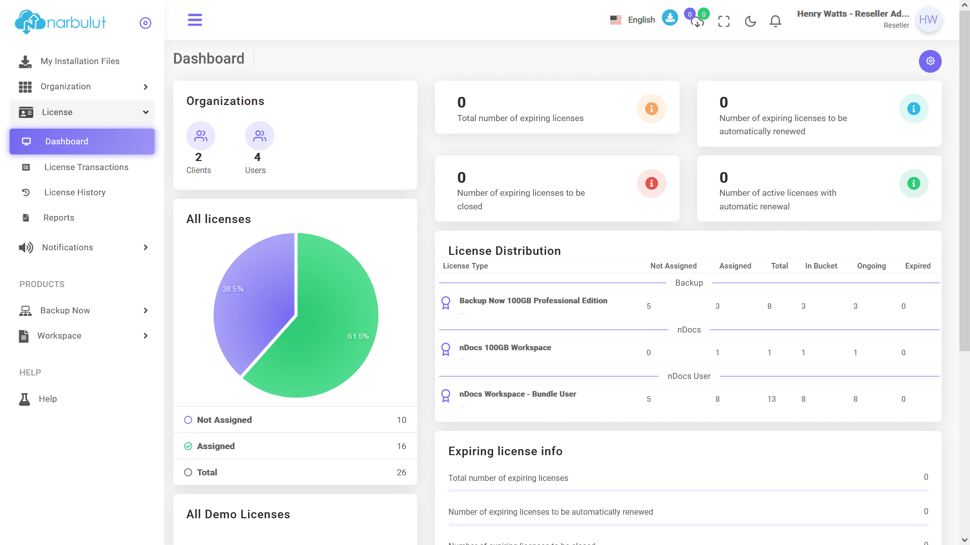
Task: Click the Workspace document icon
Action: 24,336
